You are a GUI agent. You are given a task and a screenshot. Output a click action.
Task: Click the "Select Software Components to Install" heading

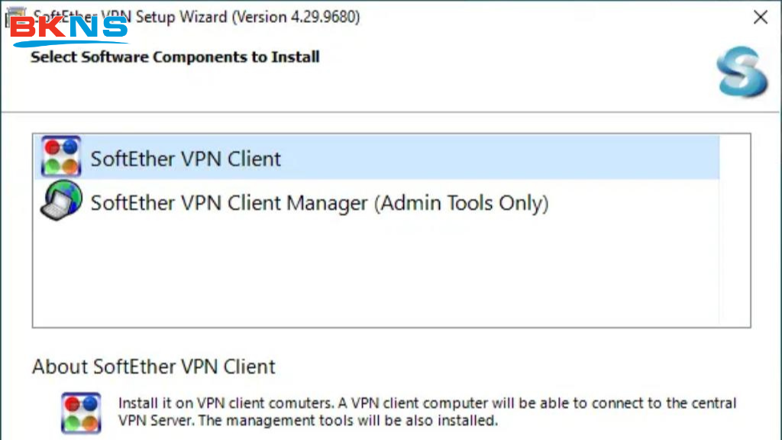point(175,57)
